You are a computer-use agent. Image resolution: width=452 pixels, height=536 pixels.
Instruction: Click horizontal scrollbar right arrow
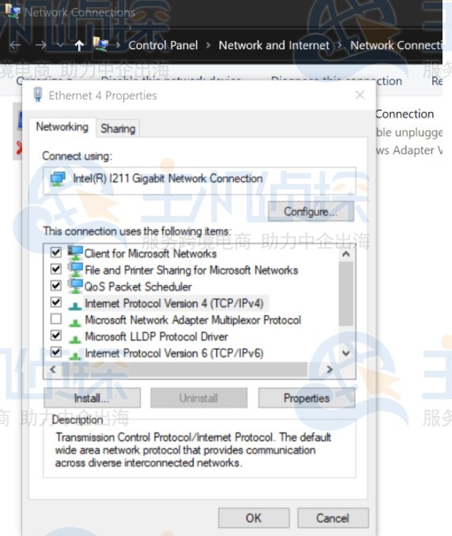[x=330, y=369]
